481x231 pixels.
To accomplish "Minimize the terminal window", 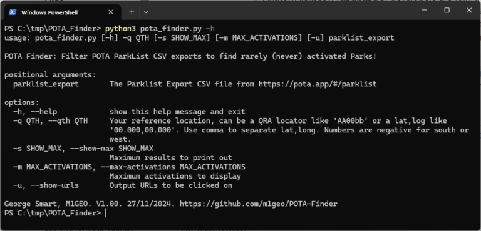I will [425, 10].
